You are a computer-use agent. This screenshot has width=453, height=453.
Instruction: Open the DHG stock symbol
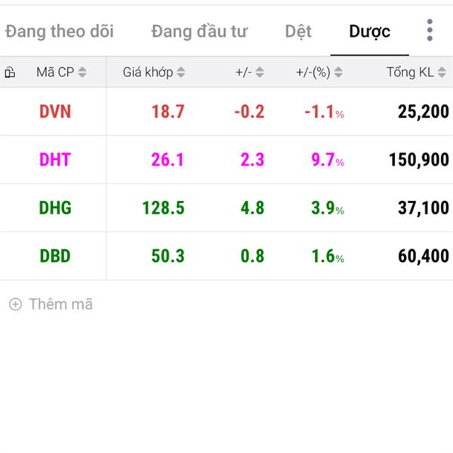55,208
